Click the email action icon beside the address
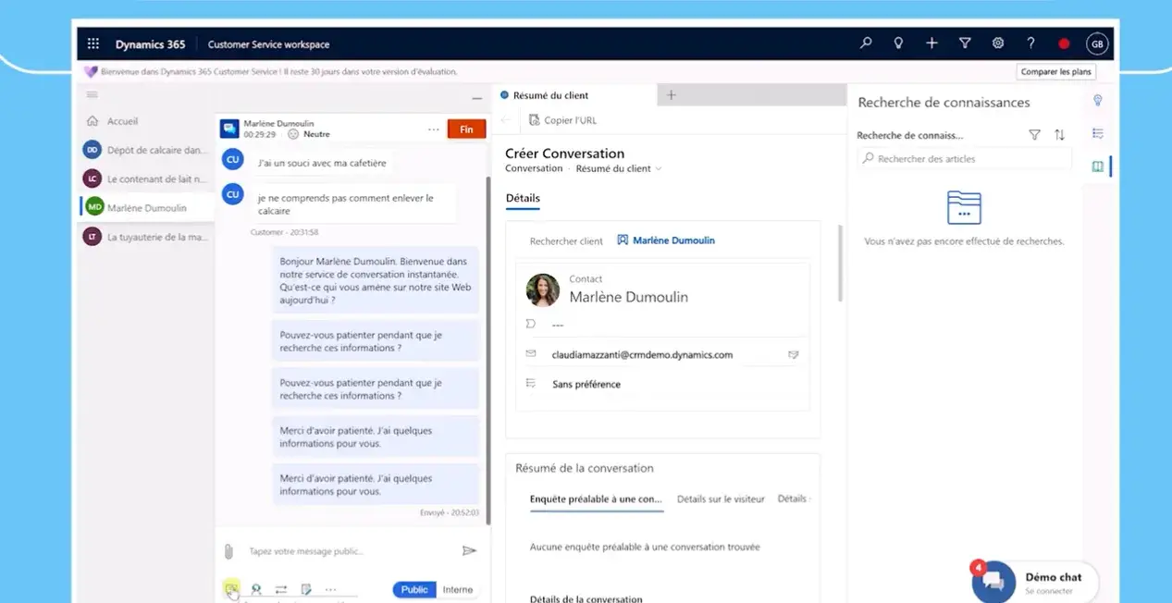The height and width of the screenshot is (603, 1172). [x=793, y=354]
